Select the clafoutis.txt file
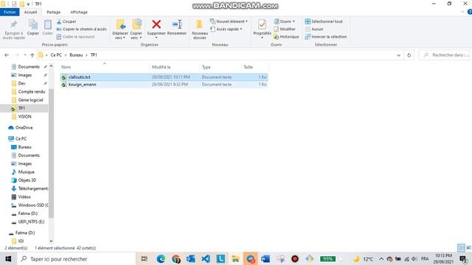Image resolution: width=472 pixels, height=265 pixels. [164, 77]
